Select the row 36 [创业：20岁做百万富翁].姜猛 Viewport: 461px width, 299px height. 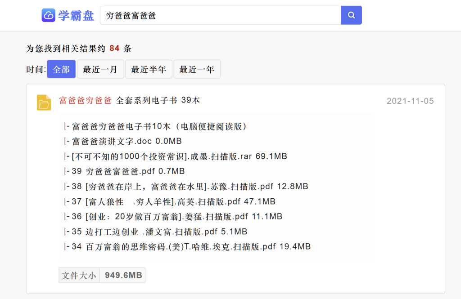(x=173, y=216)
